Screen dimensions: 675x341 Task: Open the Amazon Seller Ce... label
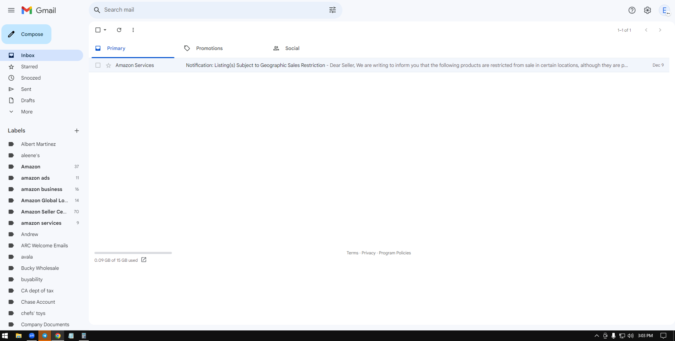click(42, 212)
